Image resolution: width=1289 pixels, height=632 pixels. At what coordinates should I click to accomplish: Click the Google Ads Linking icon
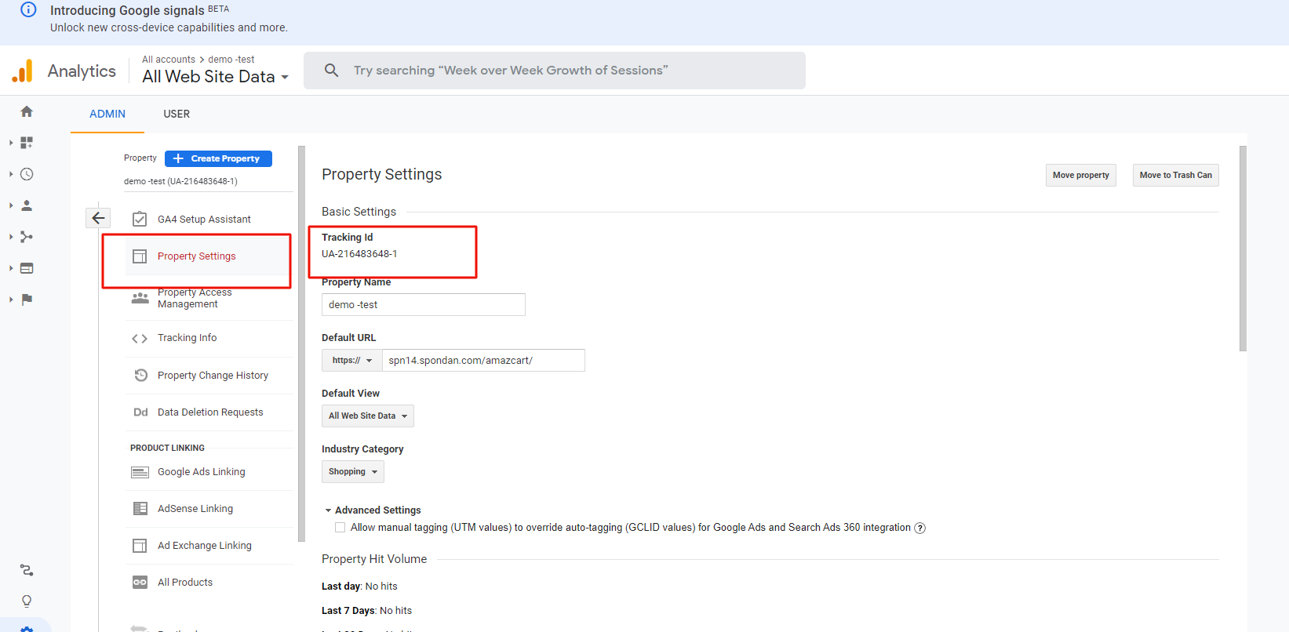click(x=140, y=472)
